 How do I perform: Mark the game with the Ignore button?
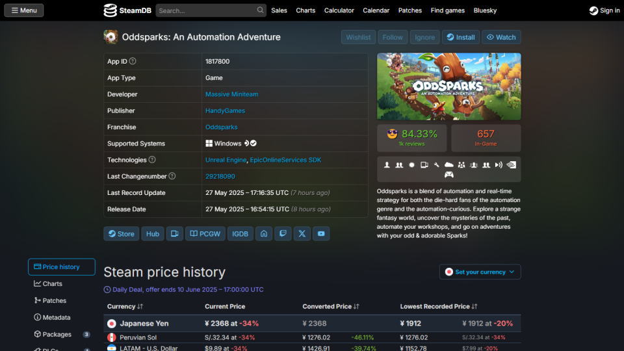(424, 37)
